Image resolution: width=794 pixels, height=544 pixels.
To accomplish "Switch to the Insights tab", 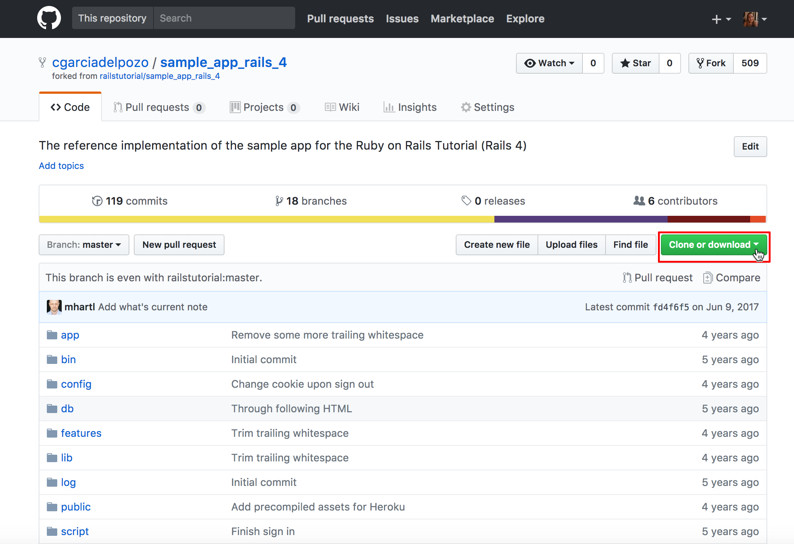I will 410,107.
